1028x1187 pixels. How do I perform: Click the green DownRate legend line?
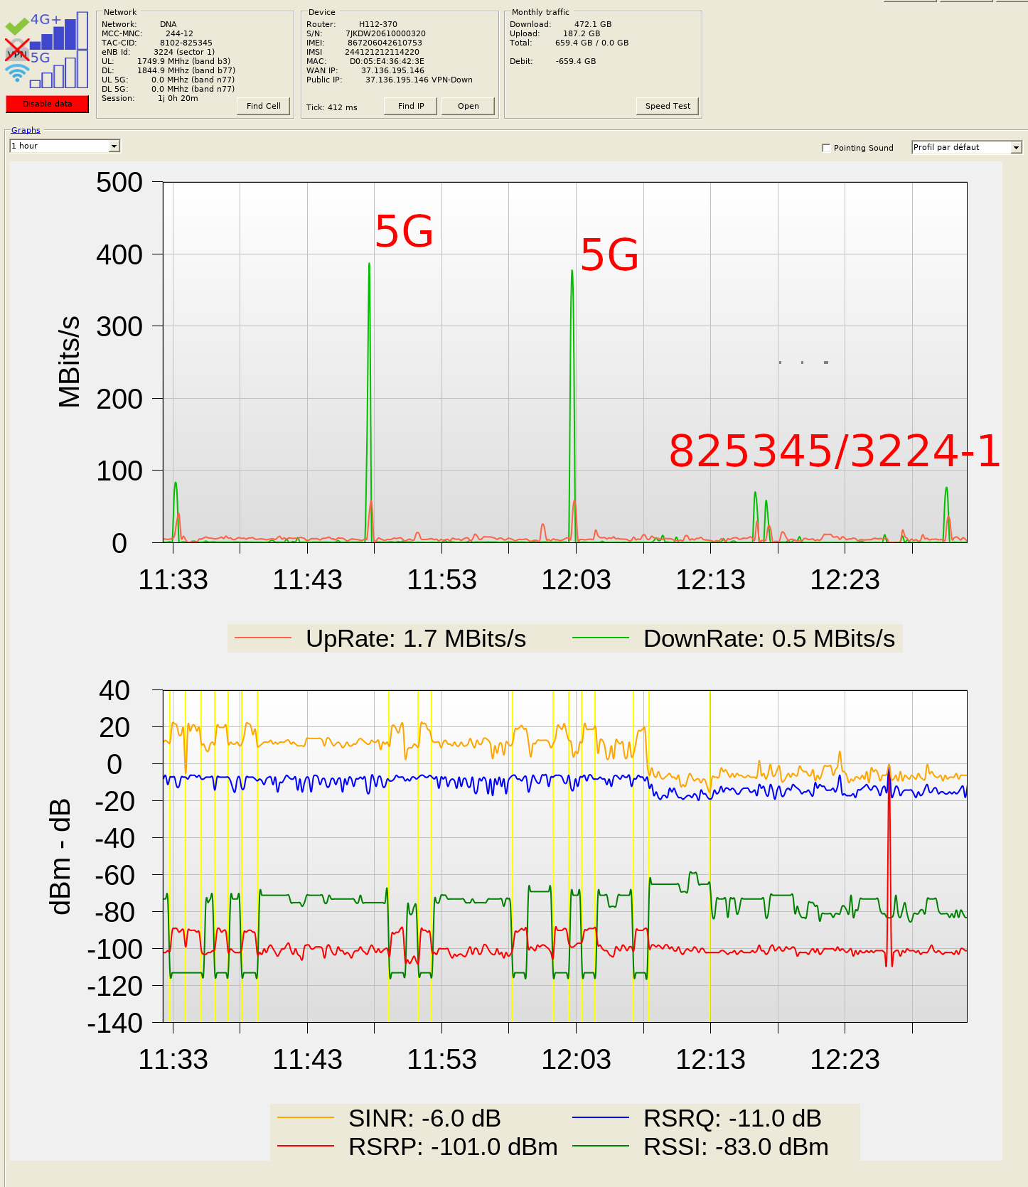tap(601, 638)
